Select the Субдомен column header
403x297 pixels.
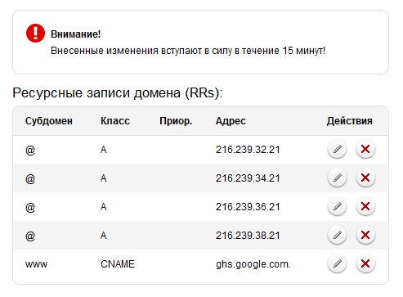tap(49, 121)
